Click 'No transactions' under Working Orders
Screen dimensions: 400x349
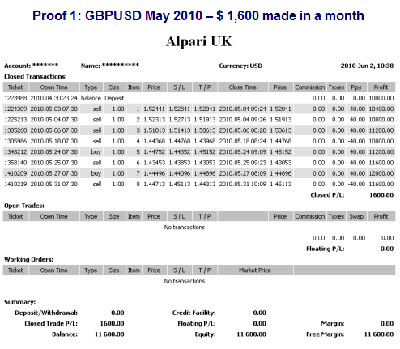185,281
